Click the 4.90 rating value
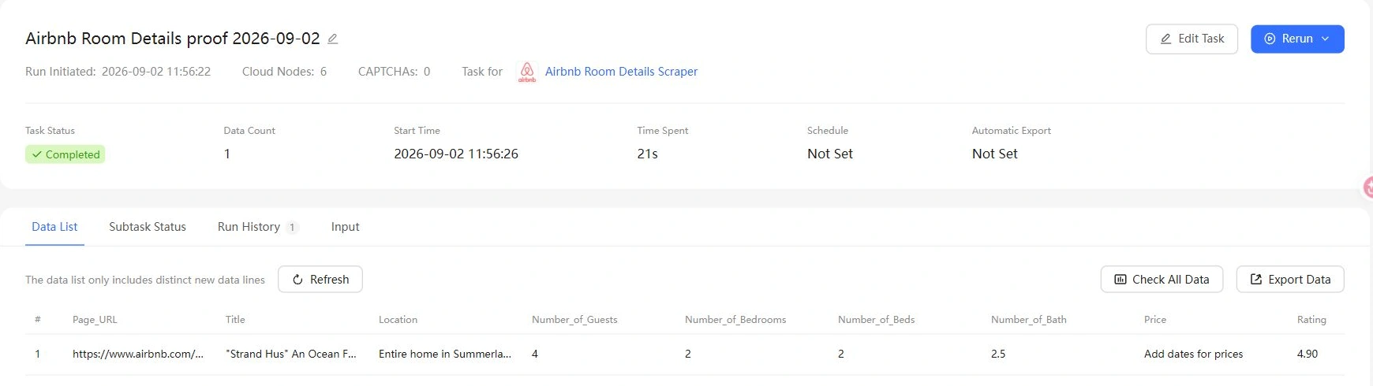 [x=1308, y=354]
